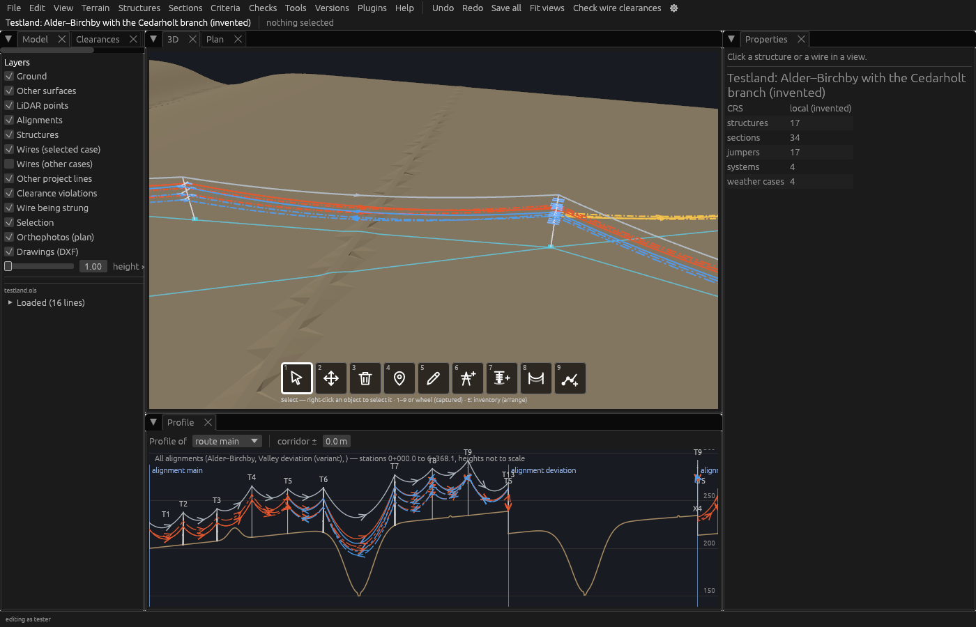This screenshot has width=976, height=627.
Task: Click the height value field 1.00
Action: 93,266
